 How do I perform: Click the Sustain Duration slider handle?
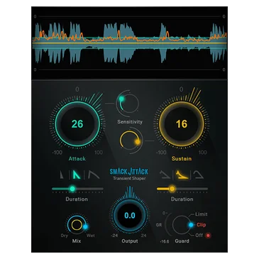point(172,189)
